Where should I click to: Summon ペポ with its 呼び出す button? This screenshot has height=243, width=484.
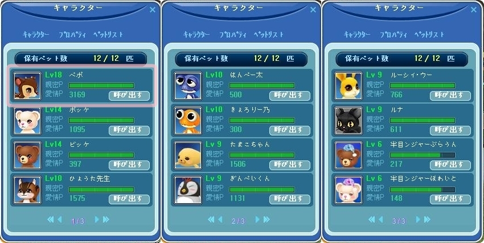point(129,96)
